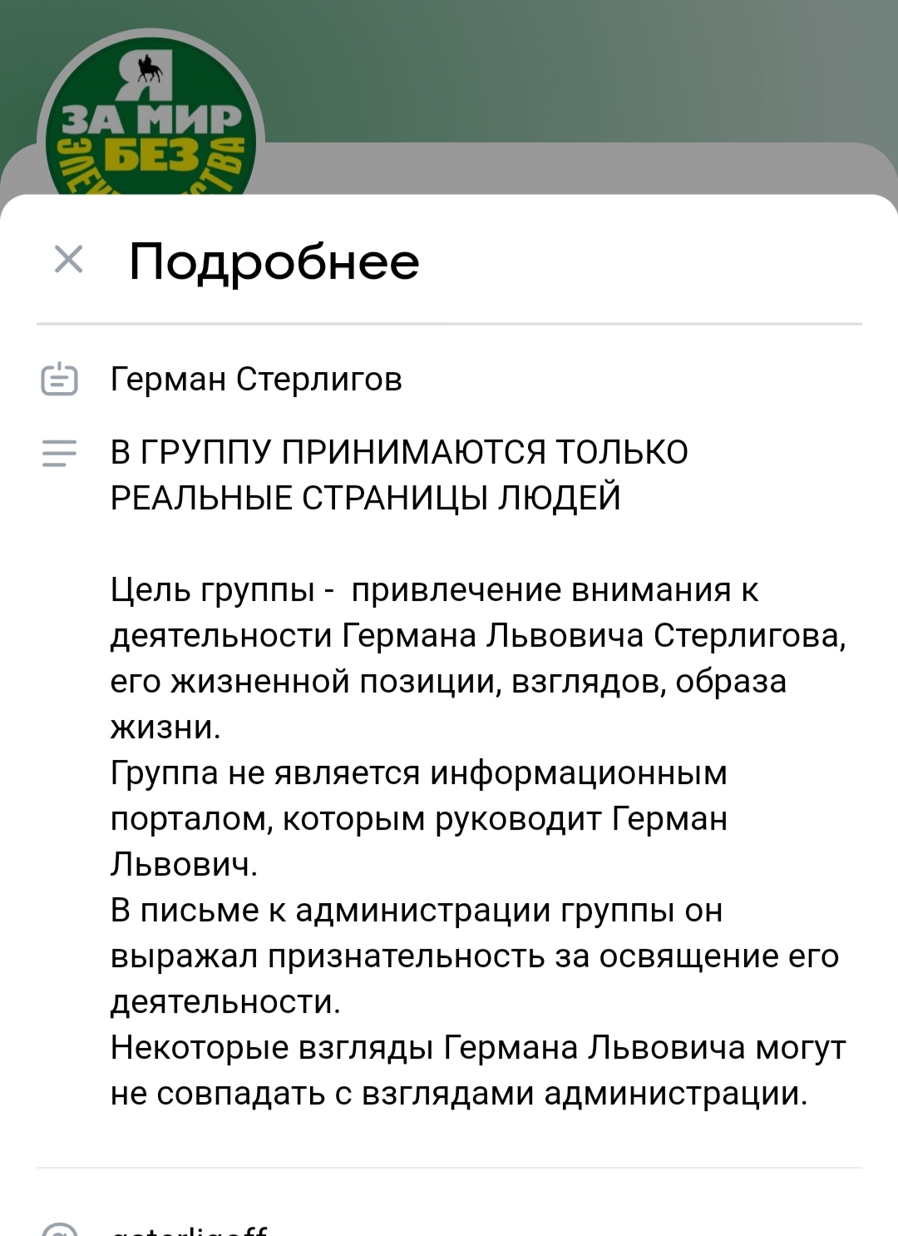
Task: Tap the sentence В письме к администрации группы
Action: click(x=475, y=956)
